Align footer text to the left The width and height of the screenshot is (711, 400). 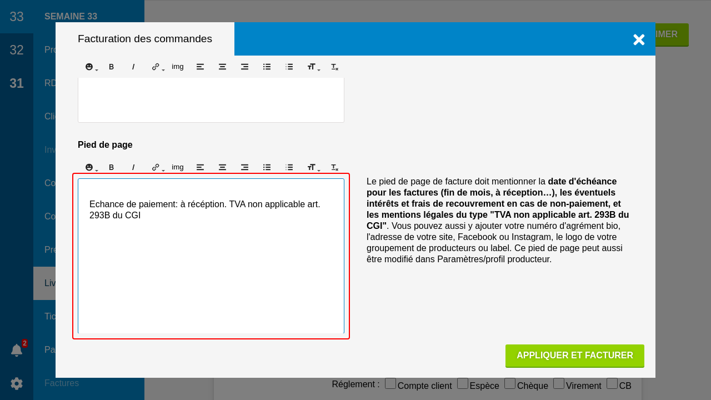200,167
